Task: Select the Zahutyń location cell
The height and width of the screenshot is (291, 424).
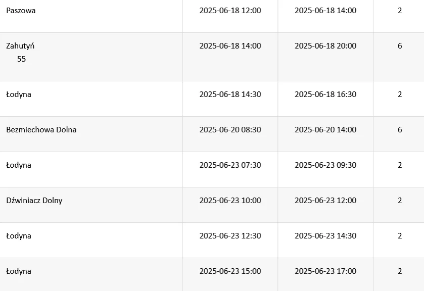Action: [20, 46]
